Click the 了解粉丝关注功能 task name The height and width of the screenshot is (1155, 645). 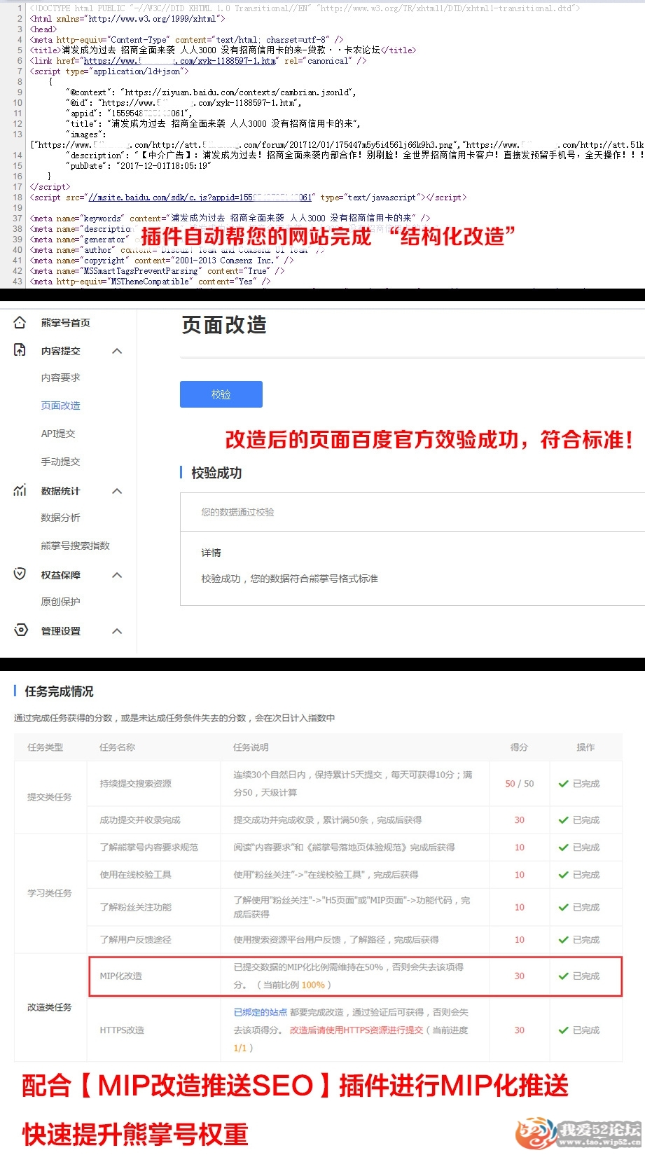[x=135, y=907]
